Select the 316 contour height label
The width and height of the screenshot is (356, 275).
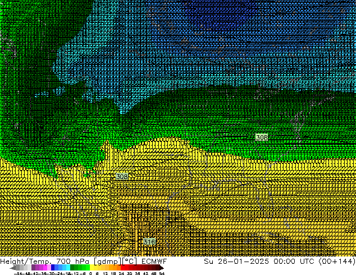149,241
